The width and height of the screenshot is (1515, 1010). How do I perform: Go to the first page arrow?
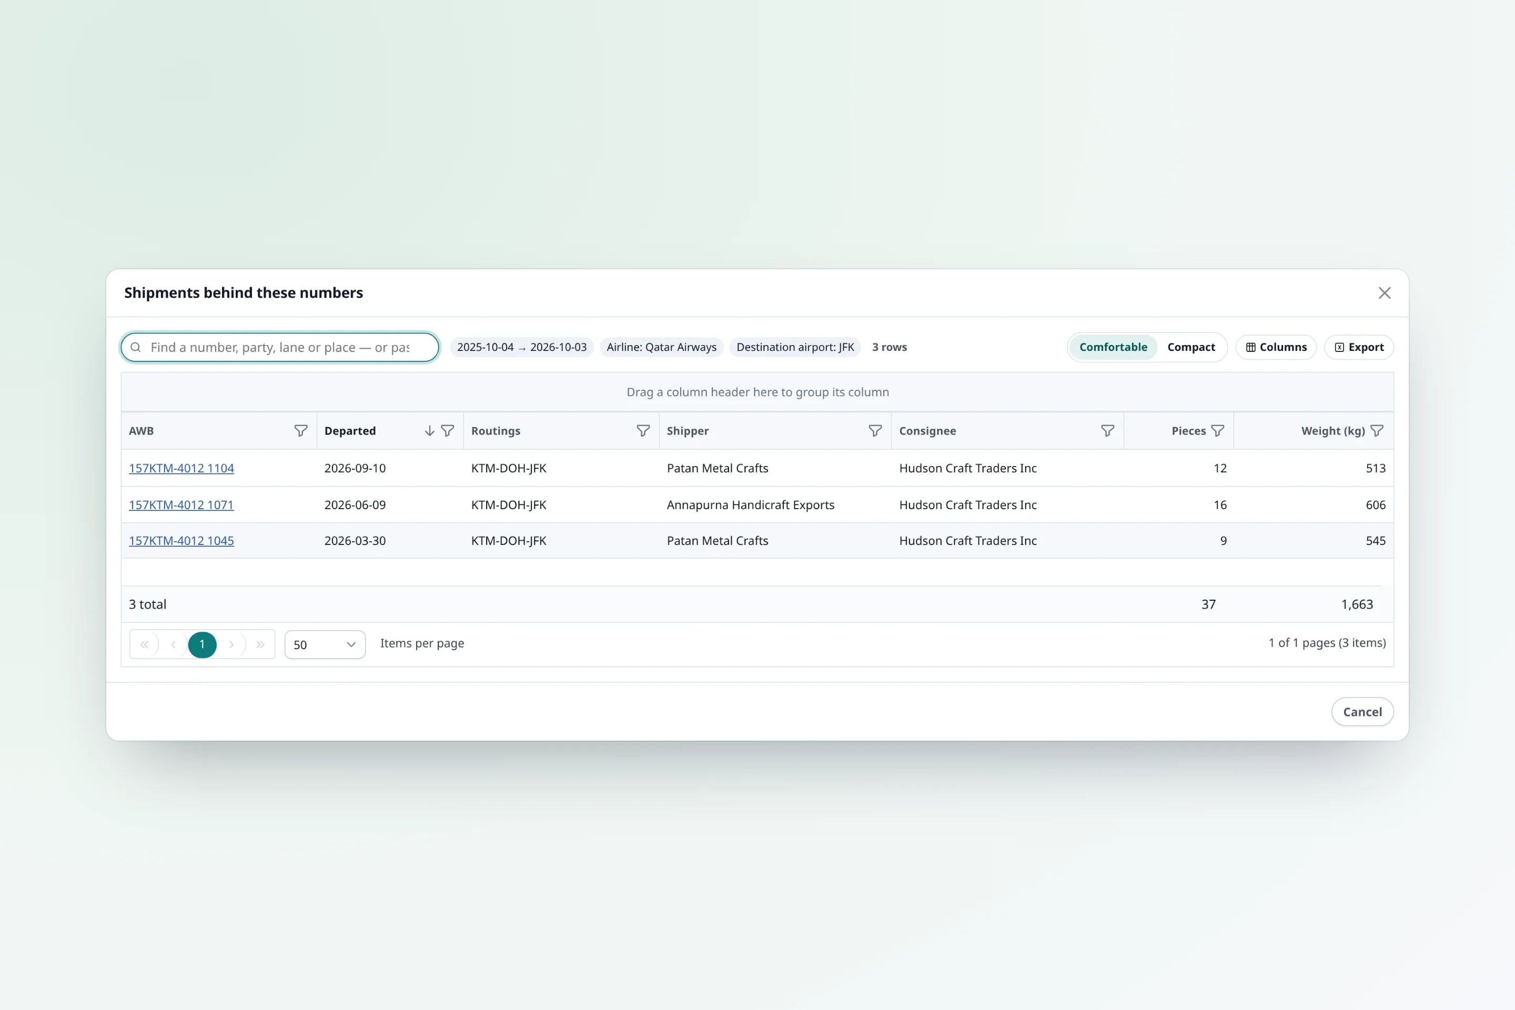click(x=144, y=644)
